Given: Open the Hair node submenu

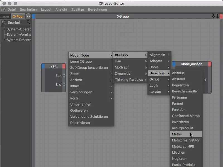Looking at the screenshot, I should pos(130,61).
